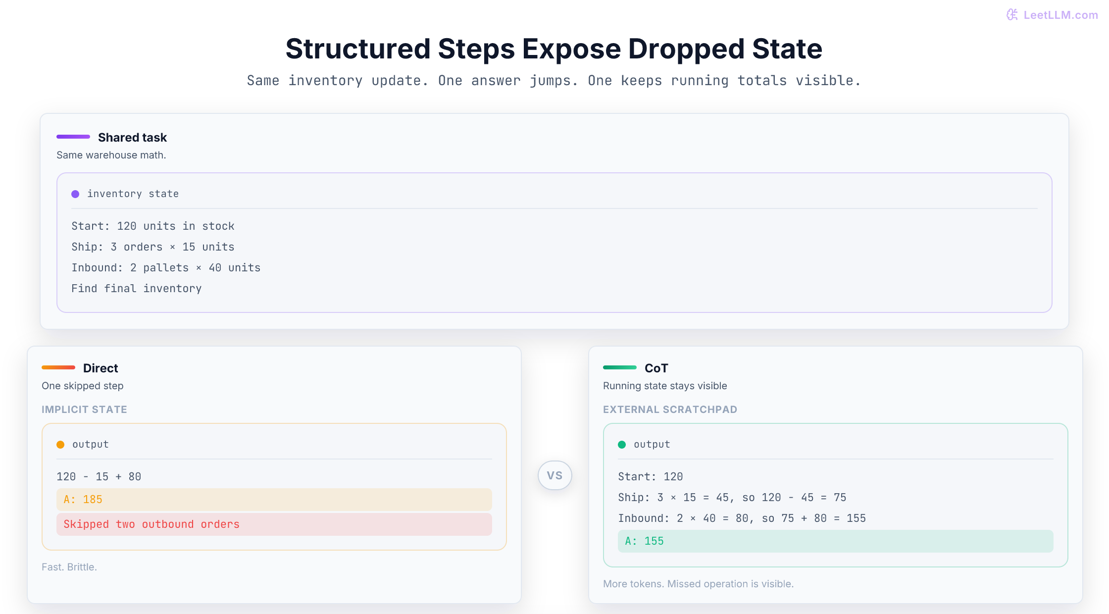Click the subtitle starting Same inventory update
Screen dimensions: 1109x614
tap(554, 80)
